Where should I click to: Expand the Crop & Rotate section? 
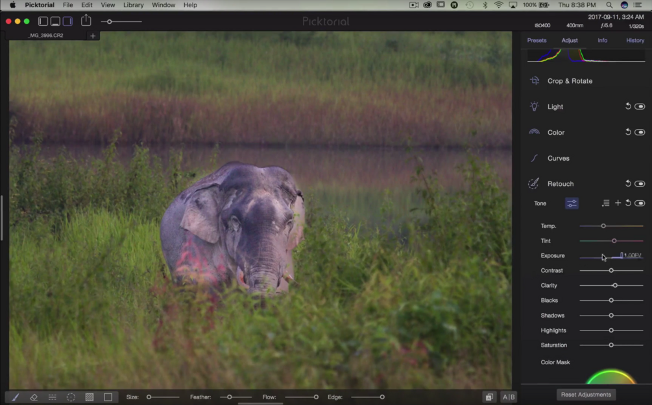(570, 81)
